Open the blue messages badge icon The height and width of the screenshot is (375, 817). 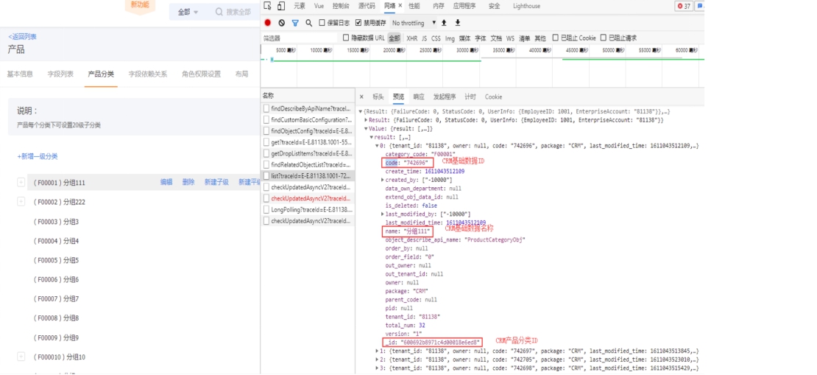point(700,6)
